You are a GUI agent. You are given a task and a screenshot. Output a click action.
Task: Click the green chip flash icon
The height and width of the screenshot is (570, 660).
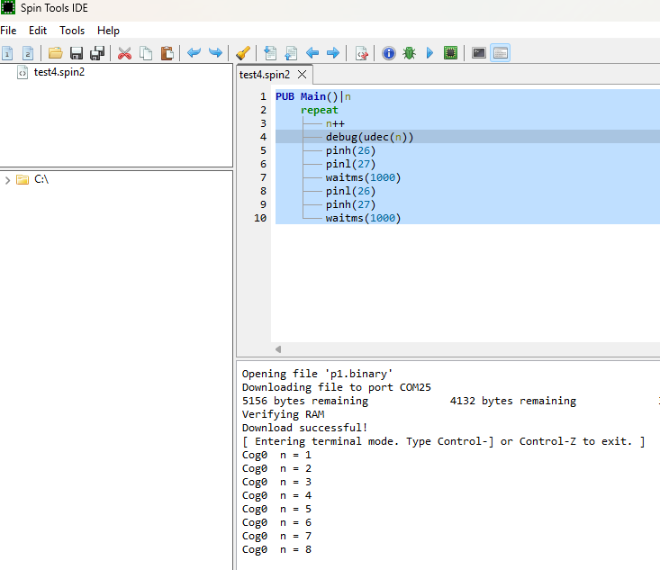[x=450, y=53]
